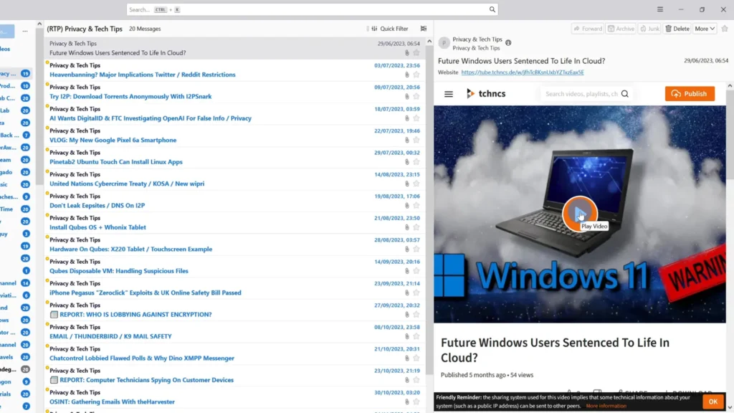The width and height of the screenshot is (734, 413).
Task: Click sender avatar of Privacy & Tech Tips
Action: point(444,43)
